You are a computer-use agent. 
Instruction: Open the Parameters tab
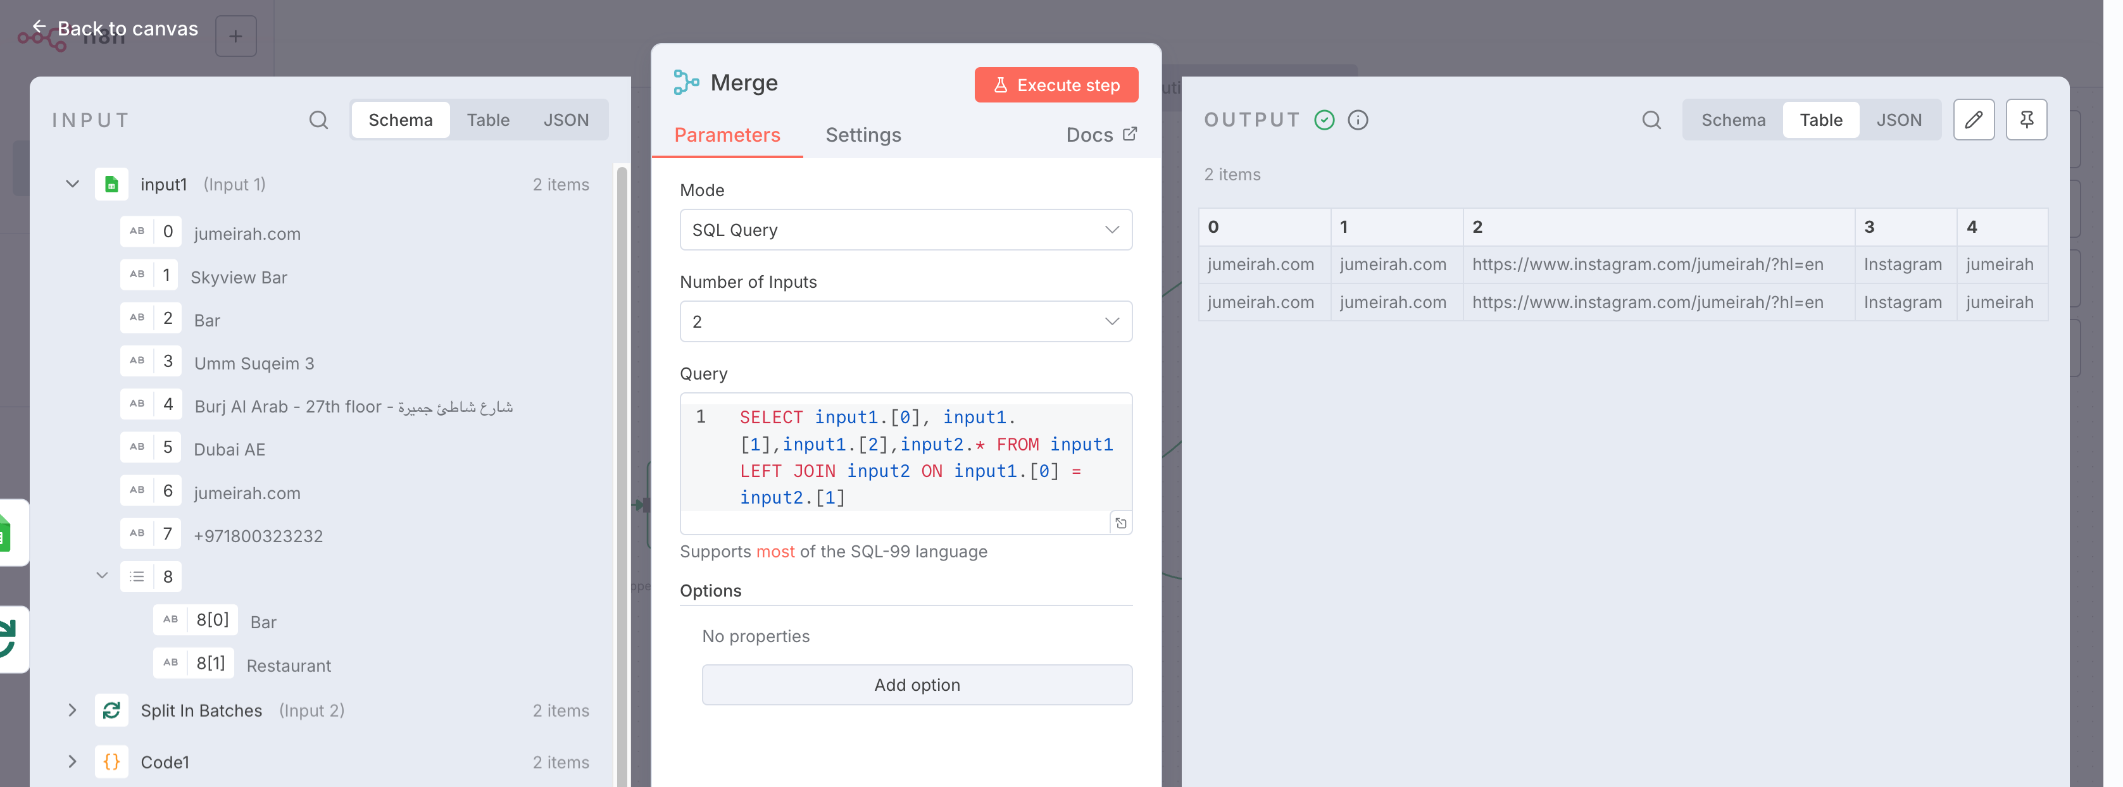click(727, 135)
